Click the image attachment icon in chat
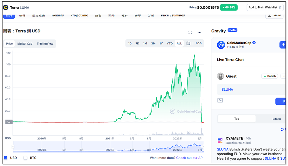288x166 pixels. point(220,100)
